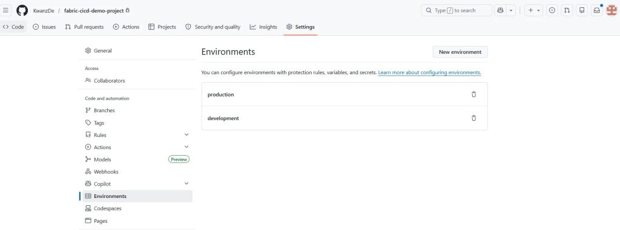This screenshot has width=620, height=230.
Task: Click the KwanzDe owner link
Action: pos(44,11)
